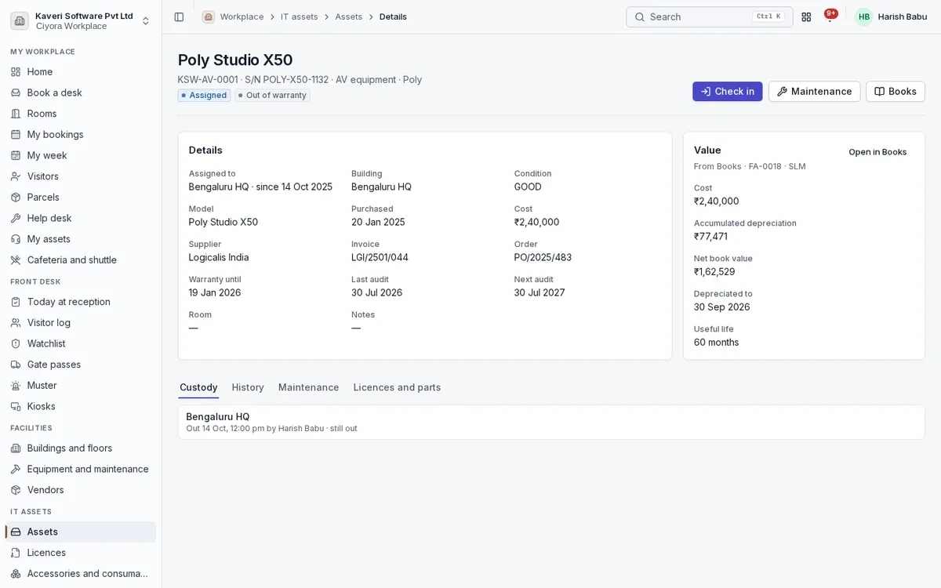Go to Workplace breadcrumb link
This screenshot has height=588, width=941.
pyautogui.click(x=242, y=16)
